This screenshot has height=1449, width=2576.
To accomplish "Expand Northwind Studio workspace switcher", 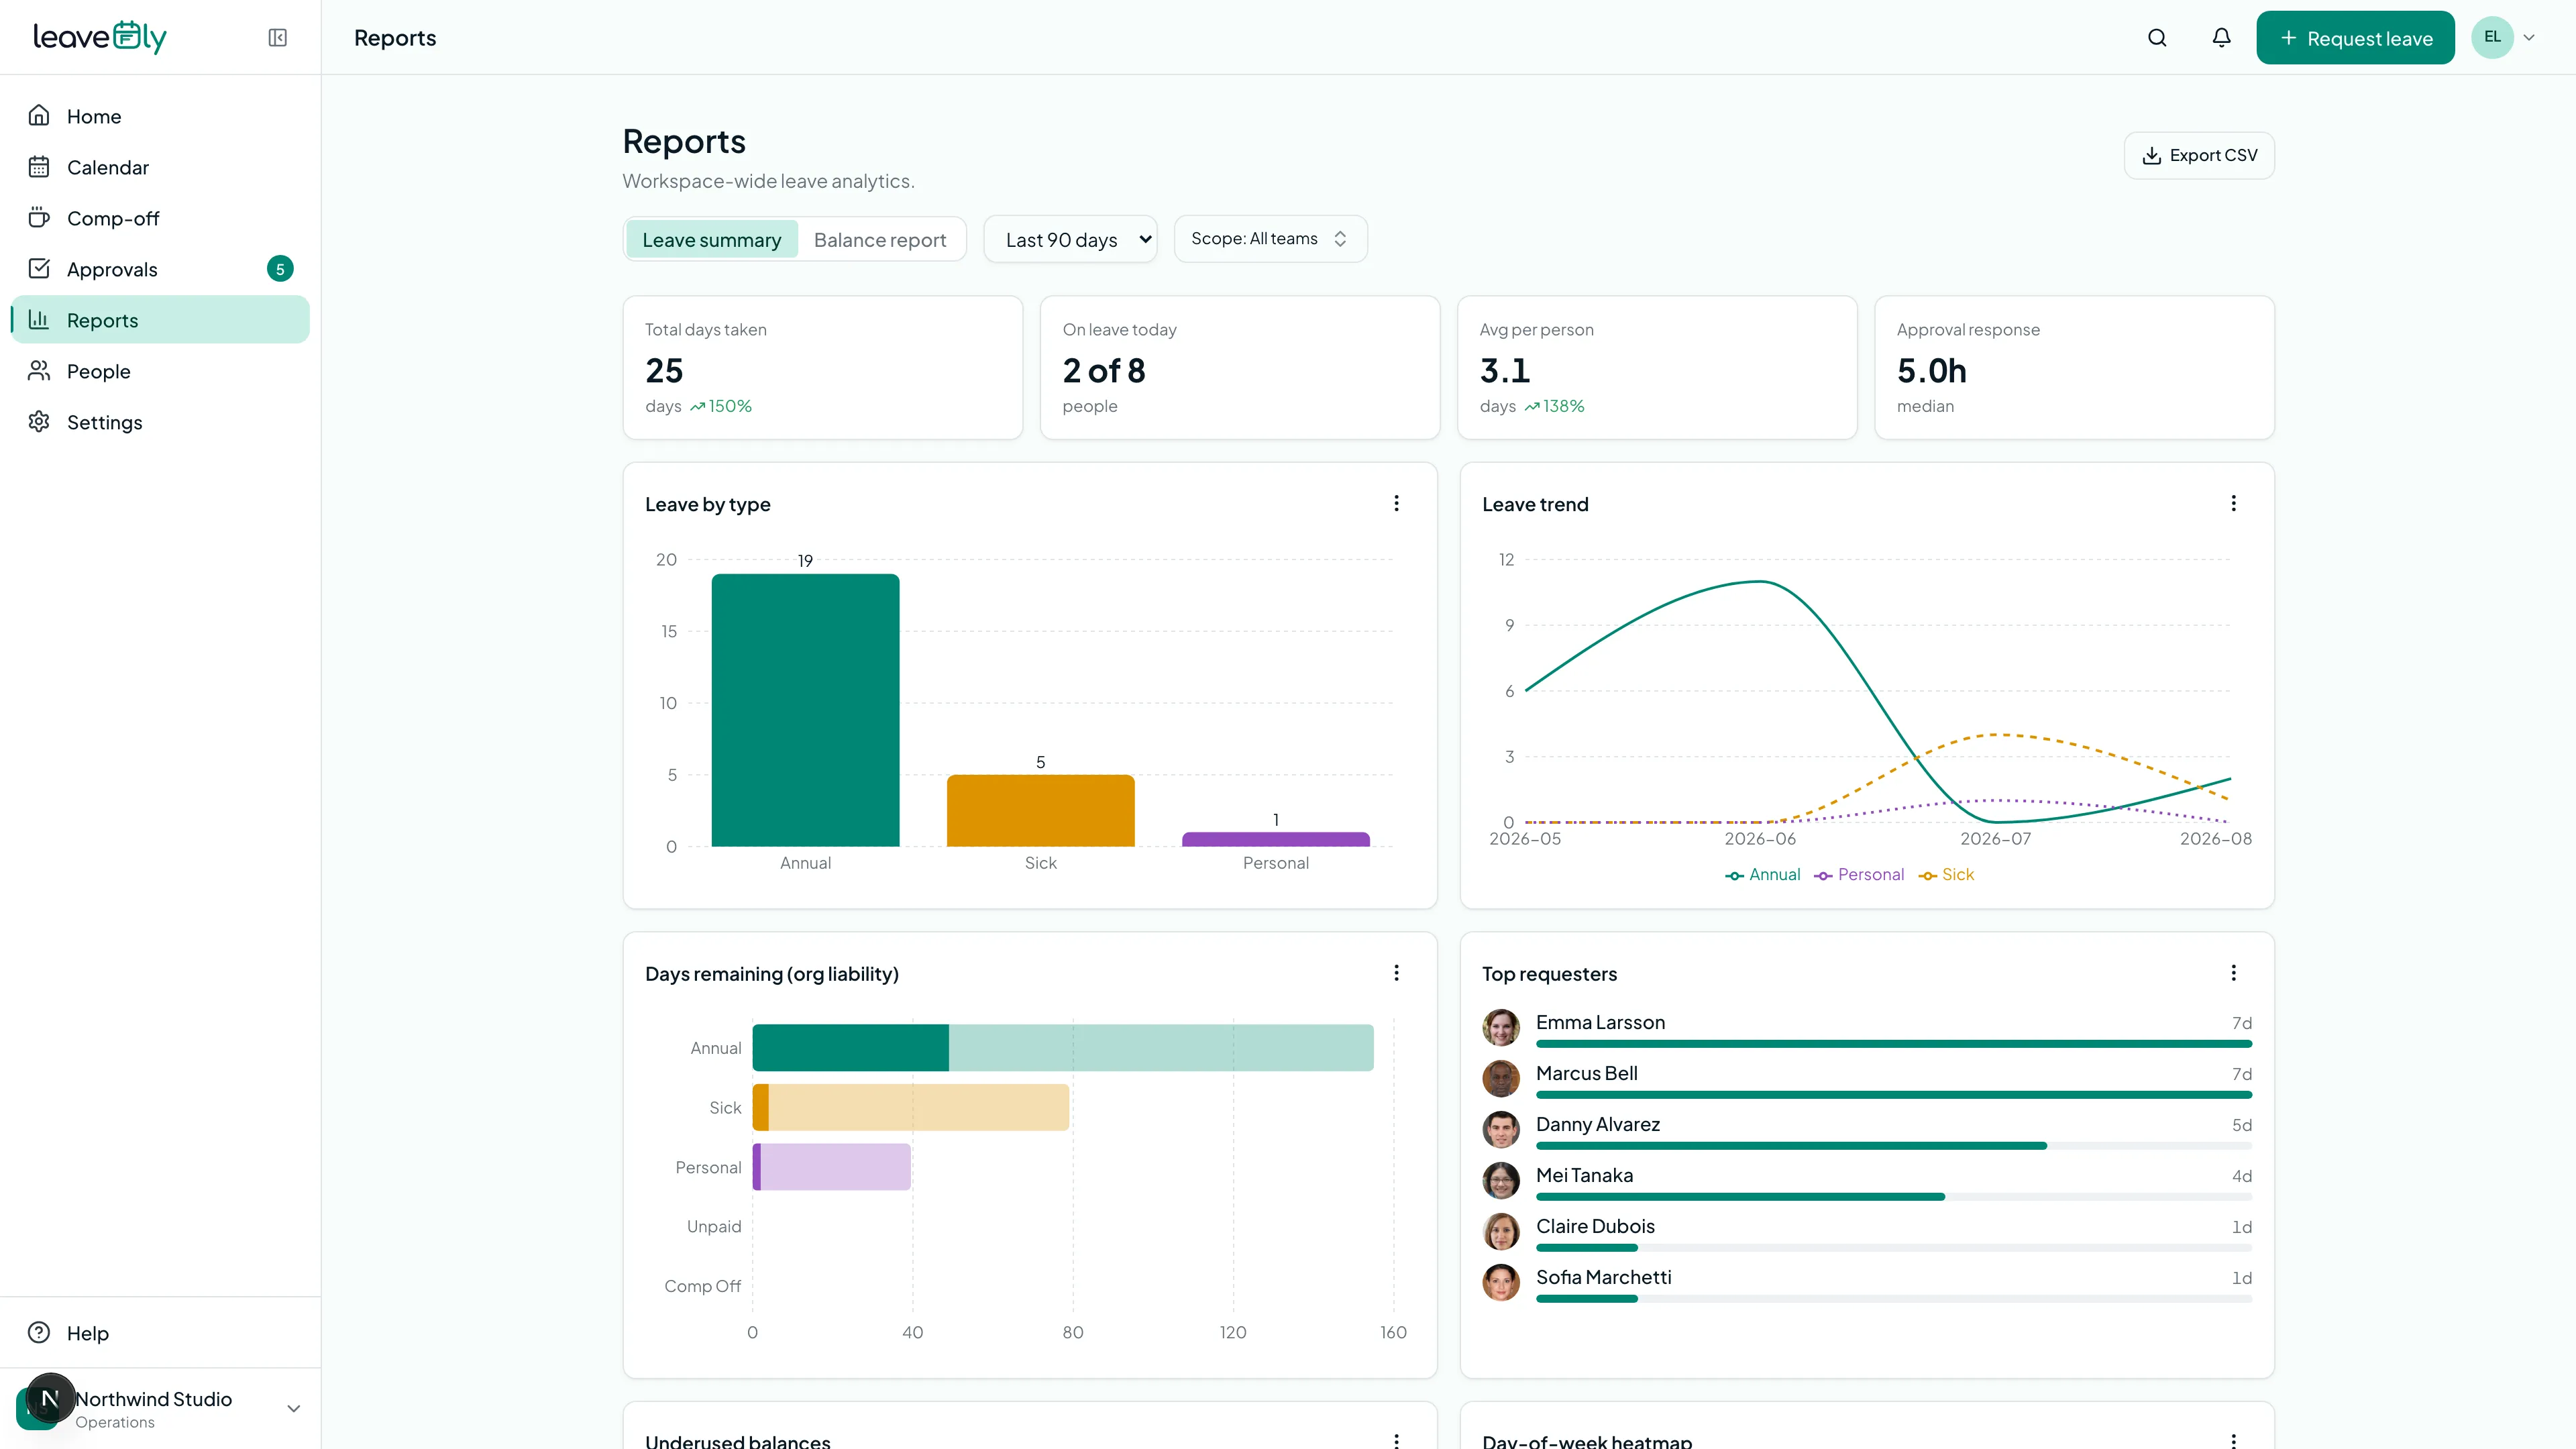I will click(293, 1409).
